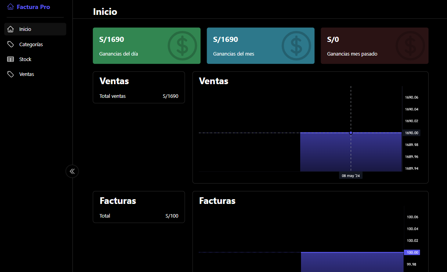Collapse the sidebar with double-chevron button
Image resolution: width=447 pixels, height=272 pixels.
(72, 171)
